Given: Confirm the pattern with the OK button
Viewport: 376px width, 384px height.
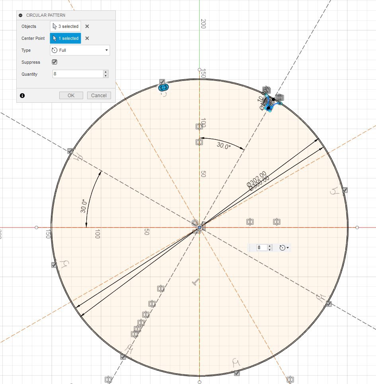Looking at the screenshot, I should (x=71, y=96).
